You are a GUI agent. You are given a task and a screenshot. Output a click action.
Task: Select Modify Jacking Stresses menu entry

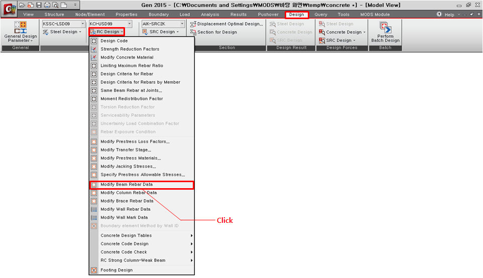click(142, 166)
